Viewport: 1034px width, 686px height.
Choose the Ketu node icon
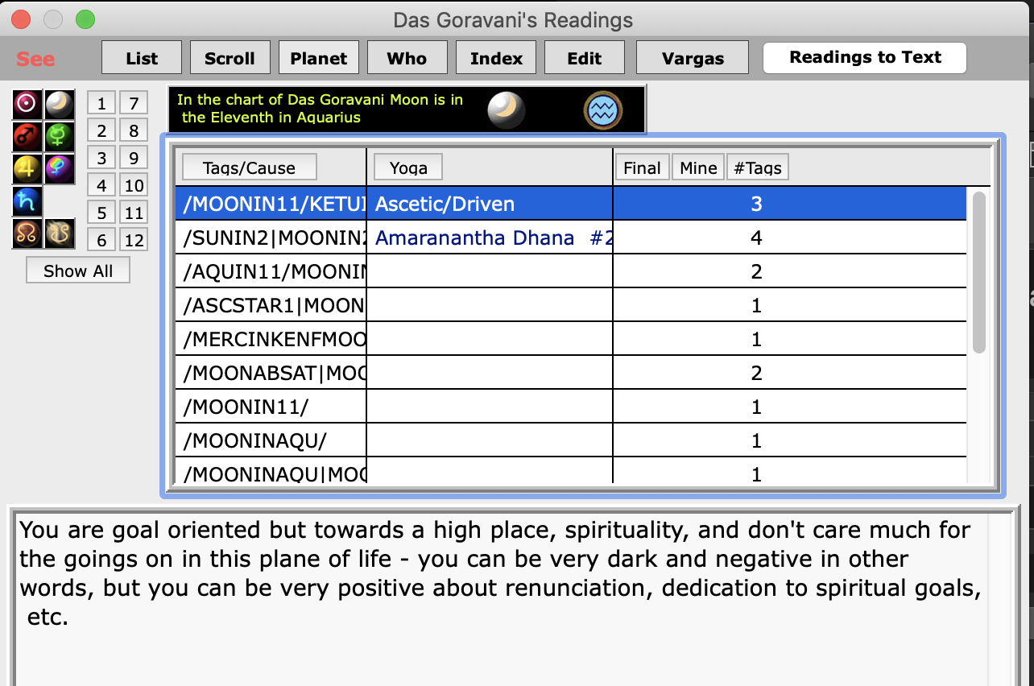(59, 234)
